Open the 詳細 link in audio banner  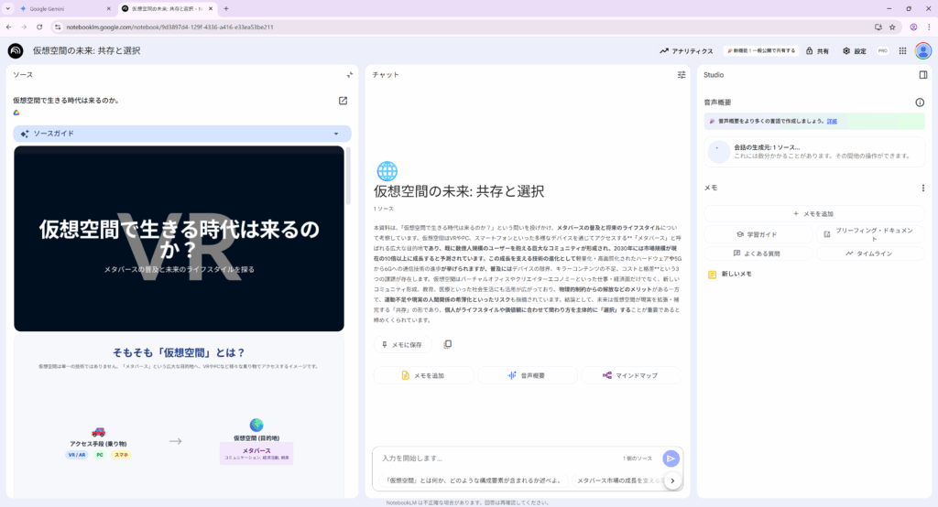832,121
